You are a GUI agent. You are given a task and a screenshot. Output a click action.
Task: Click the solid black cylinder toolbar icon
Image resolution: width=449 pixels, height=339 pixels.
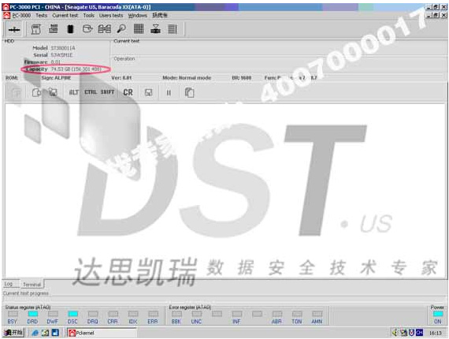tap(70, 29)
